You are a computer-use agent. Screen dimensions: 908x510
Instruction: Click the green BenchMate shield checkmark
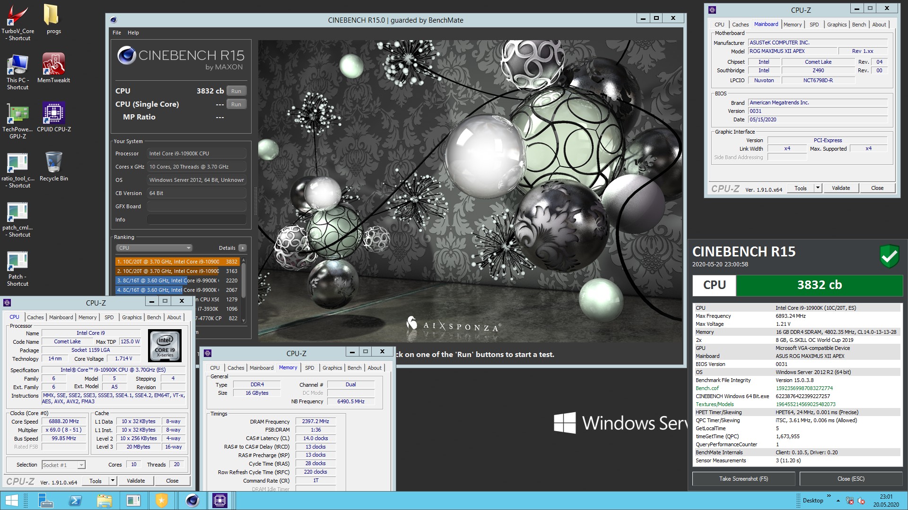tap(889, 256)
